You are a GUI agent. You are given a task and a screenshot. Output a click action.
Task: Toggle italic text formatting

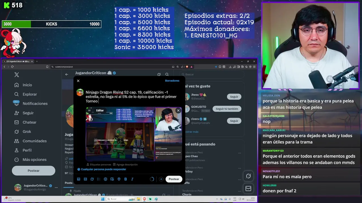point(132,179)
